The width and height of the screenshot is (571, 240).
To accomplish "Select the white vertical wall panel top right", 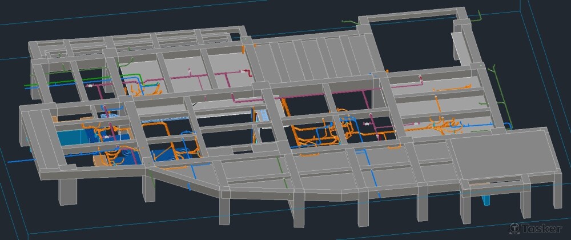I will coord(459,45).
